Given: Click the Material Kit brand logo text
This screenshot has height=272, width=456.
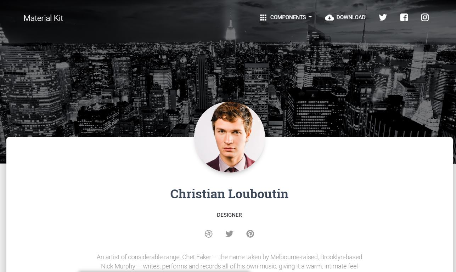Looking at the screenshot, I should point(43,18).
